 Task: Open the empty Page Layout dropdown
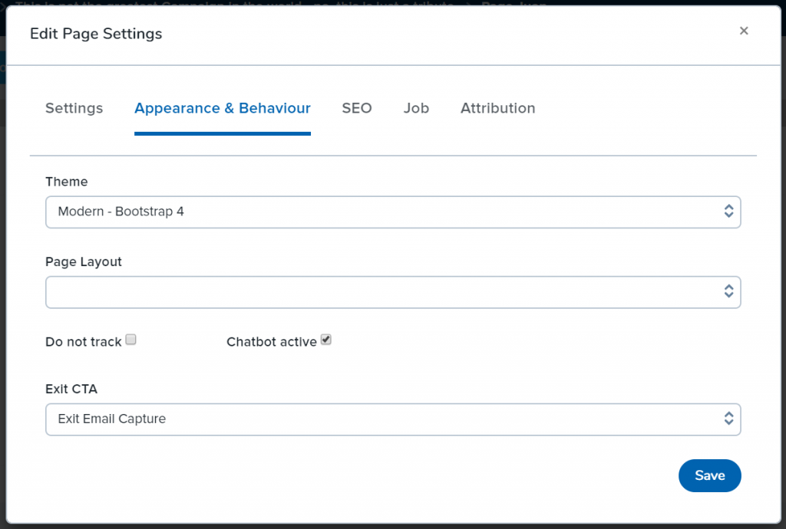(393, 292)
